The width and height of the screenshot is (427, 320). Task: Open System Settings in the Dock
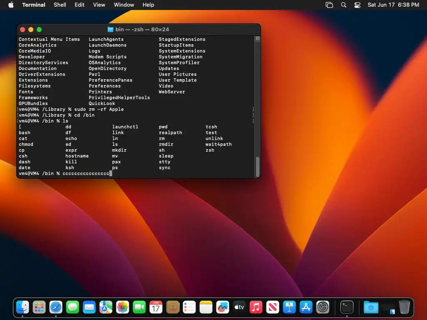pos(323,307)
